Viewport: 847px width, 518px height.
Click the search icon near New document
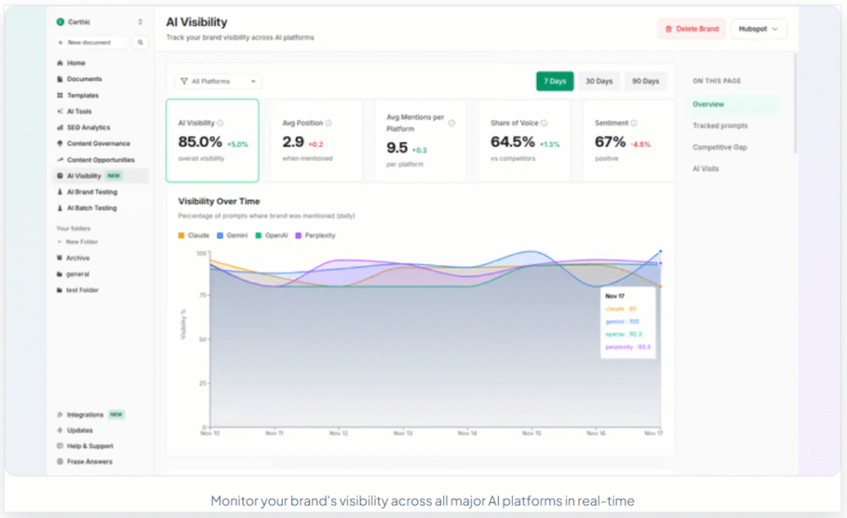138,42
